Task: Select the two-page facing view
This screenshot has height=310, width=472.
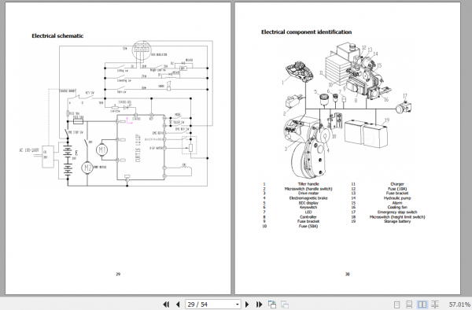Action: [x=422, y=304]
